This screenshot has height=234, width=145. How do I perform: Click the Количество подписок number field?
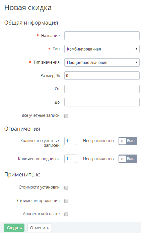pos(71,159)
